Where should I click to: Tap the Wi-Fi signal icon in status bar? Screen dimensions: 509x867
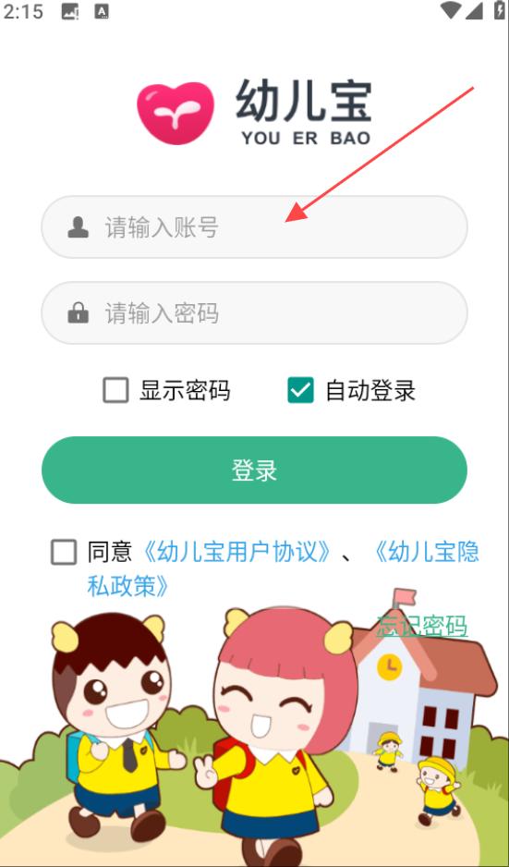[x=451, y=10]
